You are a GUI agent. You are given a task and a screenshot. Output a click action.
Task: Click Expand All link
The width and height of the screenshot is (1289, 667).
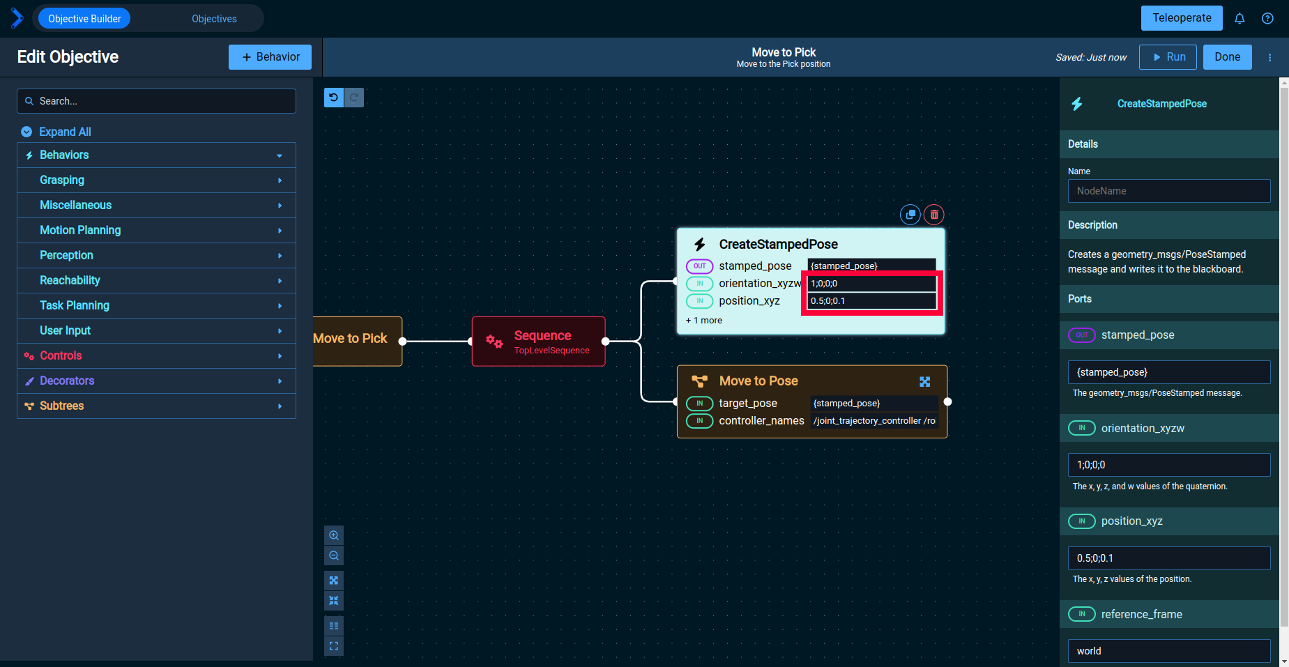coord(65,132)
